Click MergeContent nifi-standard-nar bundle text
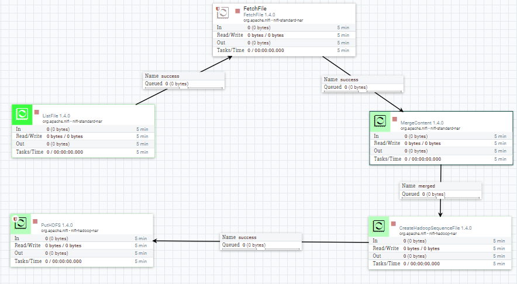This screenshot has width=517, height=284. click(430, 128)
